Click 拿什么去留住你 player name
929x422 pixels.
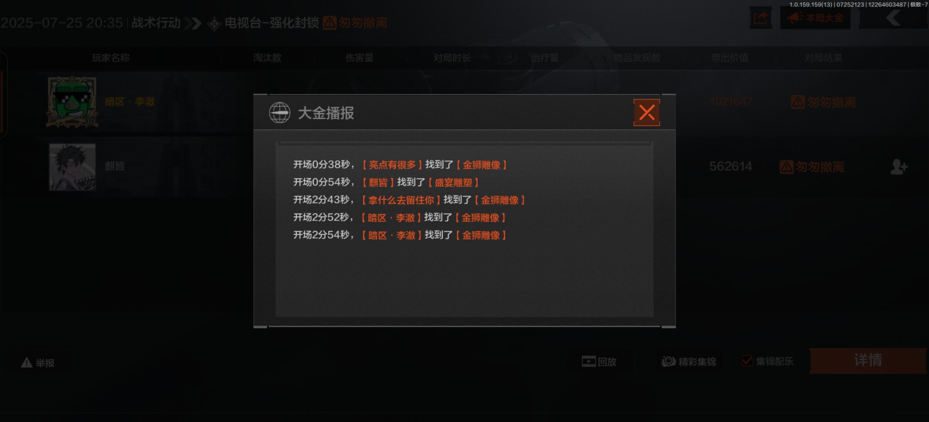pos(401,200)
